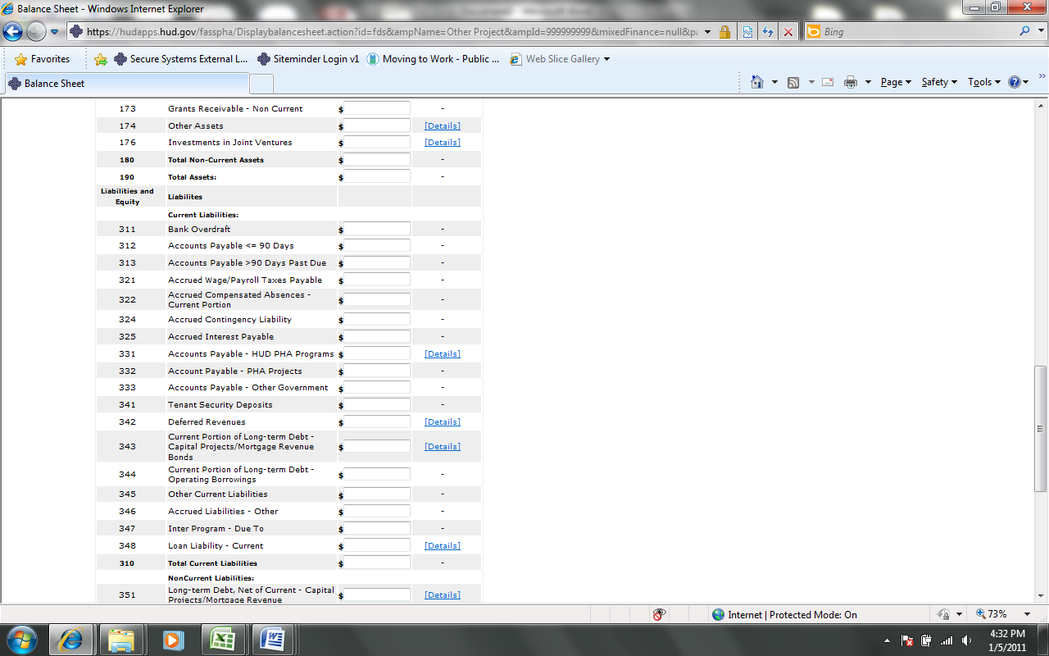Click the Read Mail envelope icon
Screen dimensions: 1049x656
pos(828,82)
